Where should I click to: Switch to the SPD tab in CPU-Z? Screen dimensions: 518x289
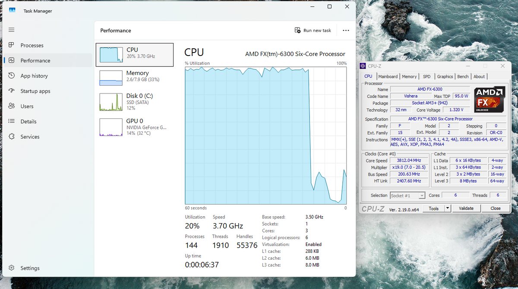[x=426, y=77]
